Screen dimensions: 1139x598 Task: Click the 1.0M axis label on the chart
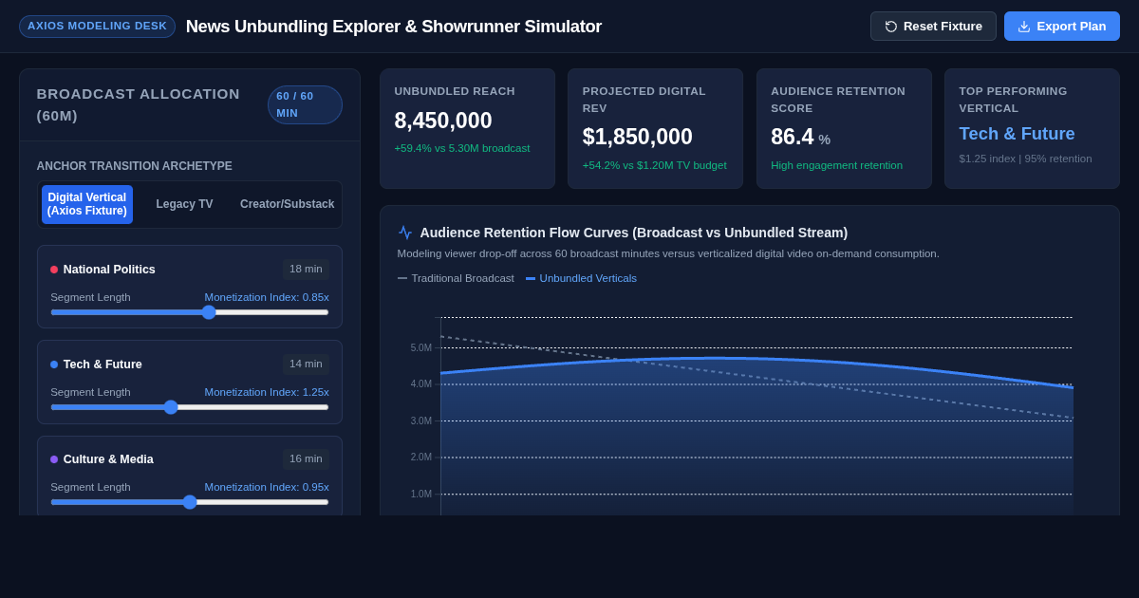click(x=420, y=495)
